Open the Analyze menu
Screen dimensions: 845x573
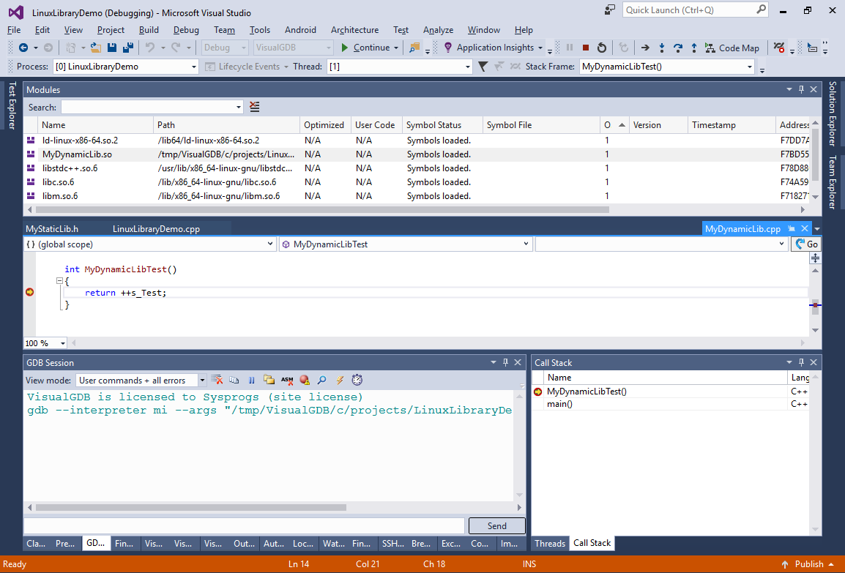438,30
